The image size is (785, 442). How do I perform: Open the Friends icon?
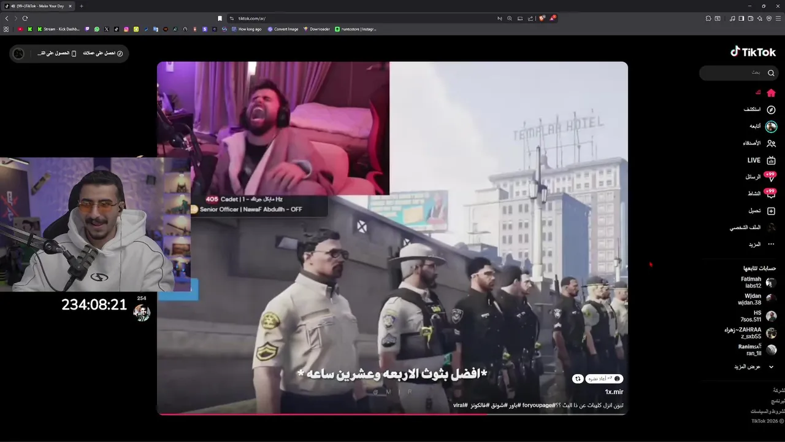[771, 143]
